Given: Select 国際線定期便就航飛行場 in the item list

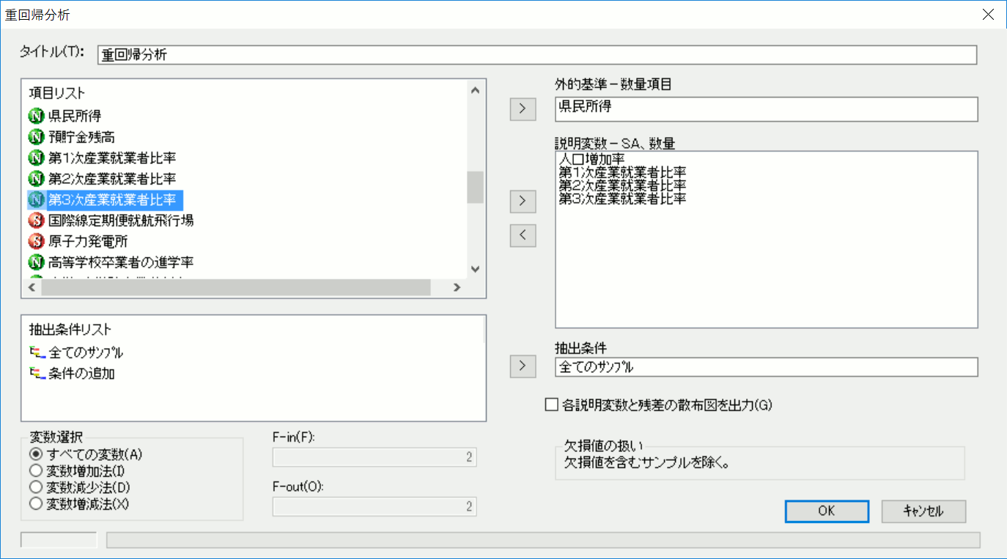Looking at the screenshot, I should (121, 220).
